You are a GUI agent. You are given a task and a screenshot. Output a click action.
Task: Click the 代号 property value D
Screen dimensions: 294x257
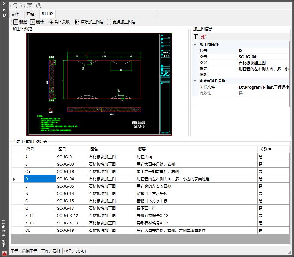click(x=263, y=51)
